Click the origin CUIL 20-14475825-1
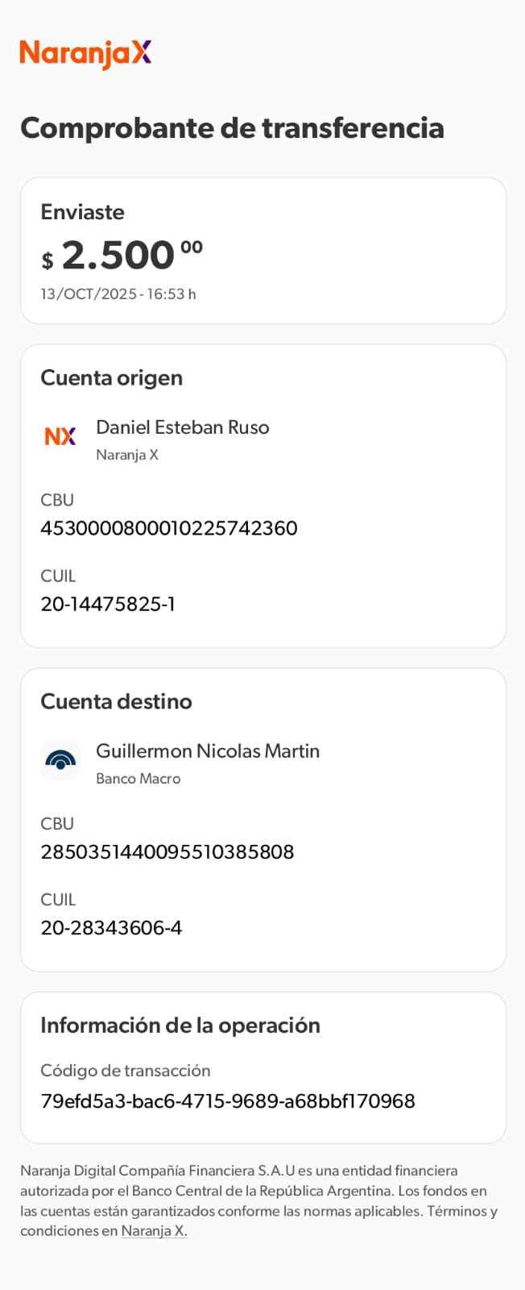Viewport: 525px width, 1290px height. tap(108, 604)
